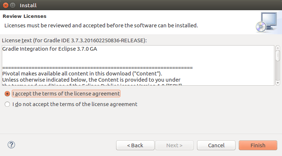Viewport: 282px width, 156px height.
Task: Click the license text scrollbar thumb
Action: coord(278,55)
